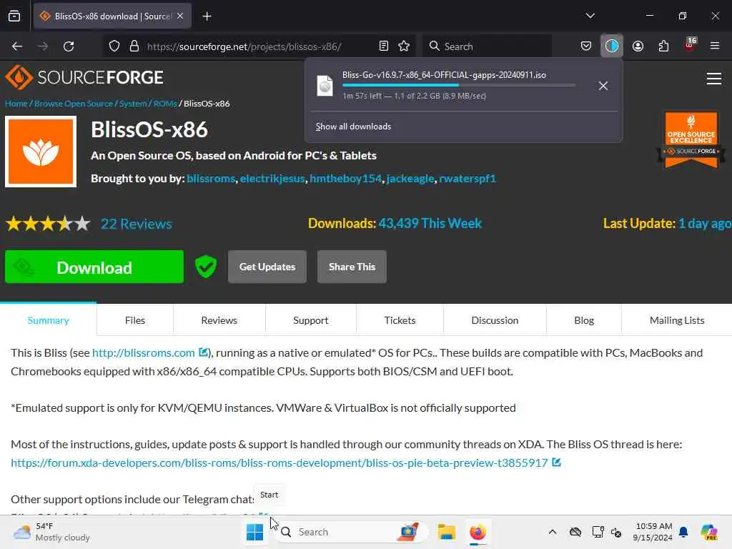Click the Open Source Excellence badge

(691, 139)
